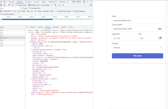Collapse the amount_details node

(31, 46)
